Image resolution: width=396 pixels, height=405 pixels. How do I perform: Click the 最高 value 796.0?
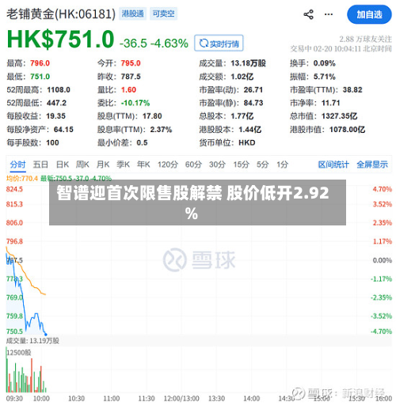click(40, 63)
